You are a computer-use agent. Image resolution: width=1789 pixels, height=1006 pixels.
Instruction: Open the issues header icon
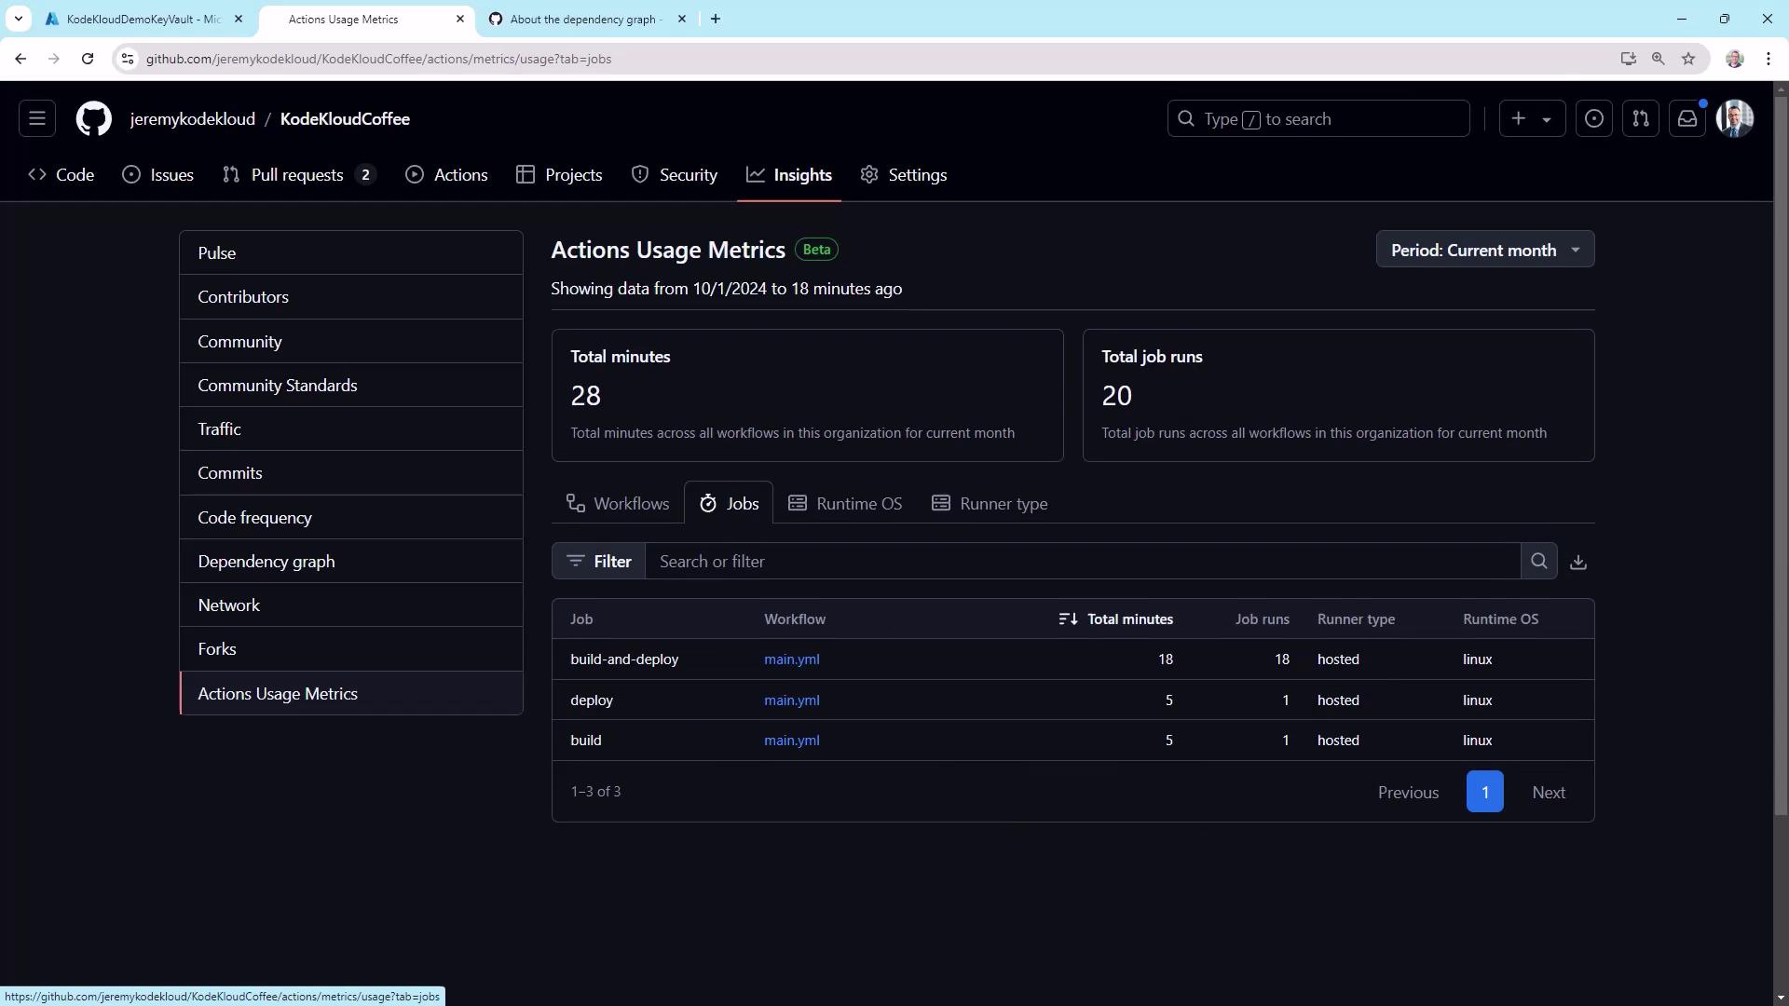[x=1594, y=119]
